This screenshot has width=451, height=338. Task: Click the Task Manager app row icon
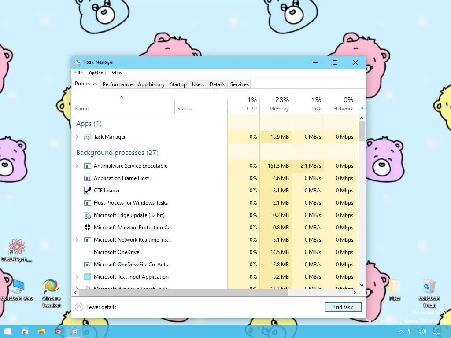pos(88,137)
